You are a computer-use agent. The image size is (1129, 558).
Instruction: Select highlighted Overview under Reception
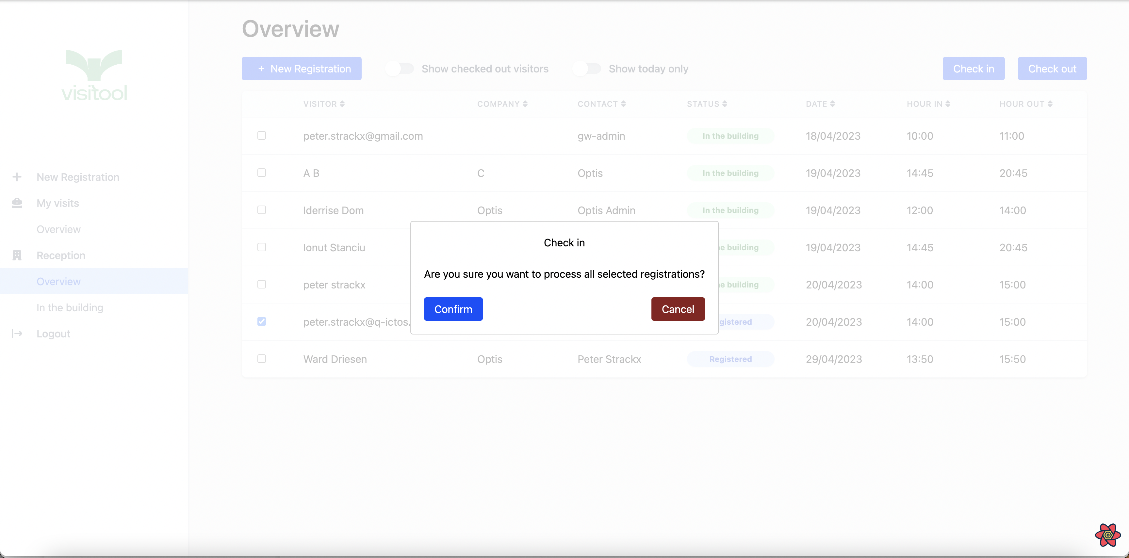click(x=94, y=281)
